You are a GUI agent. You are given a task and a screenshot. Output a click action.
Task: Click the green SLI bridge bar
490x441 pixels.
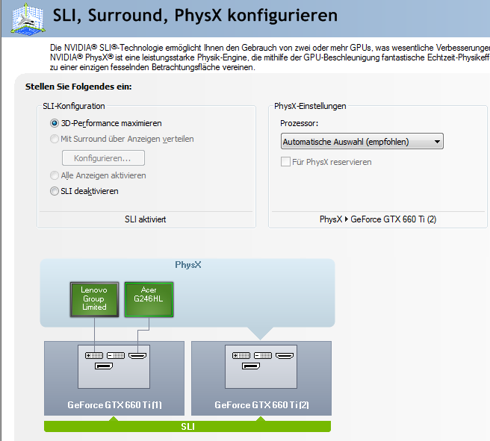[x=187, y=426]
